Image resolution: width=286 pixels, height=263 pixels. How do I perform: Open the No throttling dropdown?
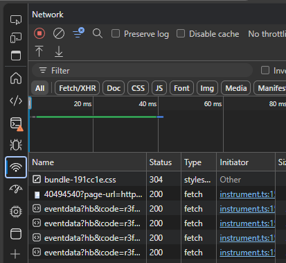267,34
